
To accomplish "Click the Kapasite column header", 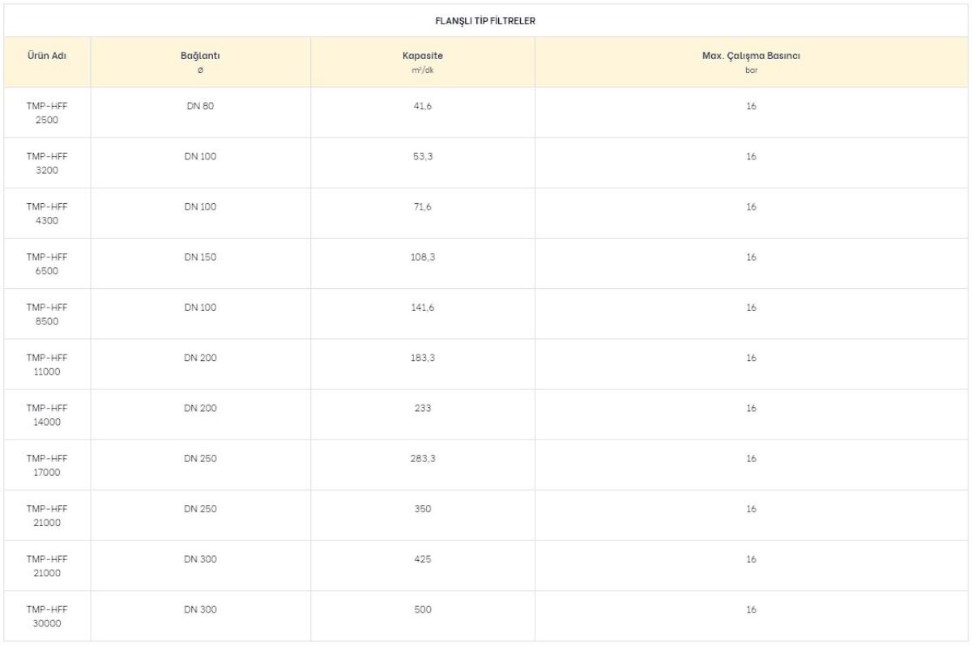I will click(423, 62).
